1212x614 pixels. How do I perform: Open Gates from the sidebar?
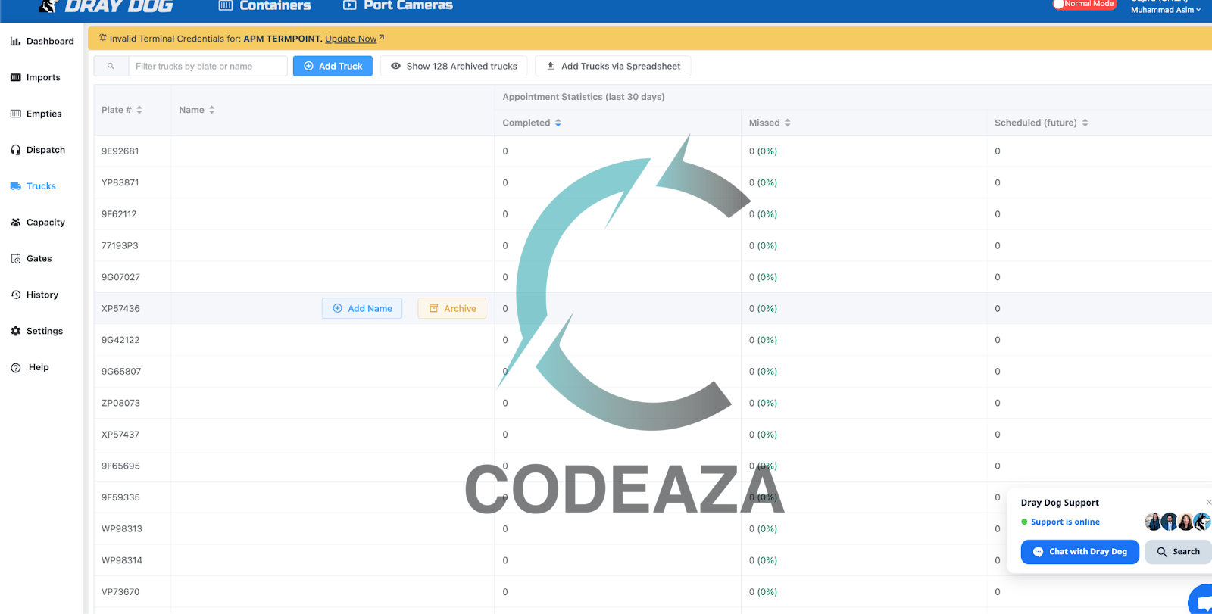[x=31, y=259]
